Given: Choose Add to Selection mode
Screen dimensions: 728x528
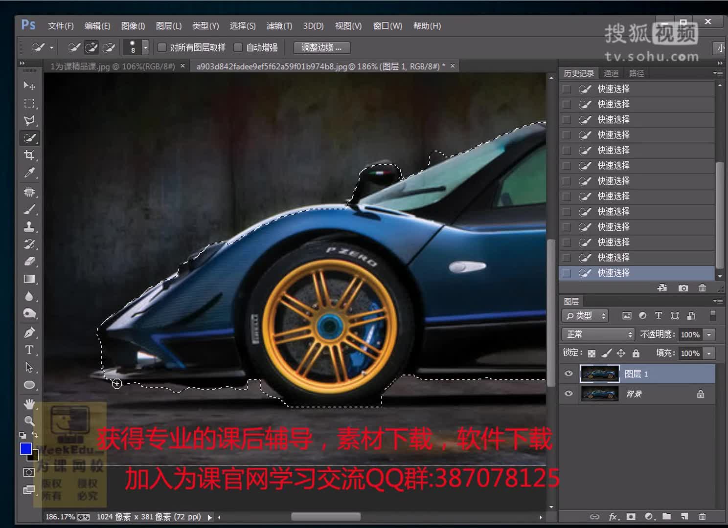Looking at the screenshot, I should point(91,47).
